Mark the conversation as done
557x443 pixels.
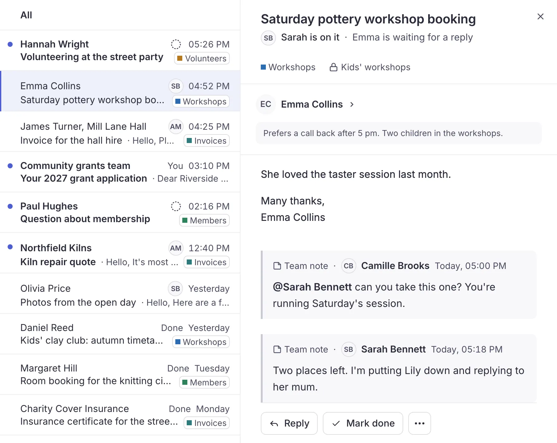point(363,423)
